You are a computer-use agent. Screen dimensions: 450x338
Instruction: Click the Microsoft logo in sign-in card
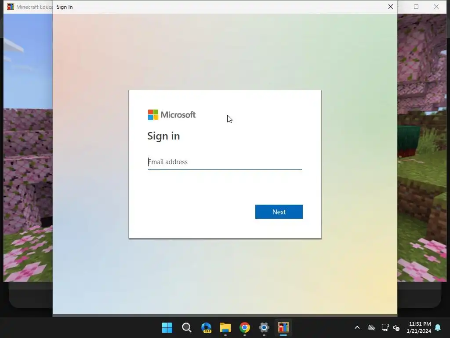tap(172, 115)
